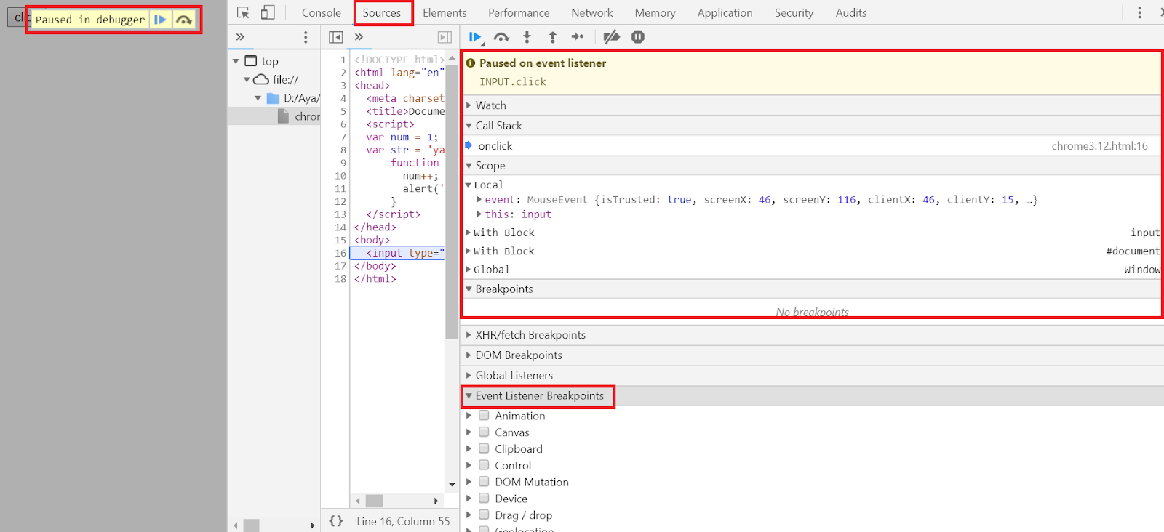Open chrome3.12.html:16 source link
Screen dimensions: 1164x532
[x=1099, y=146]
